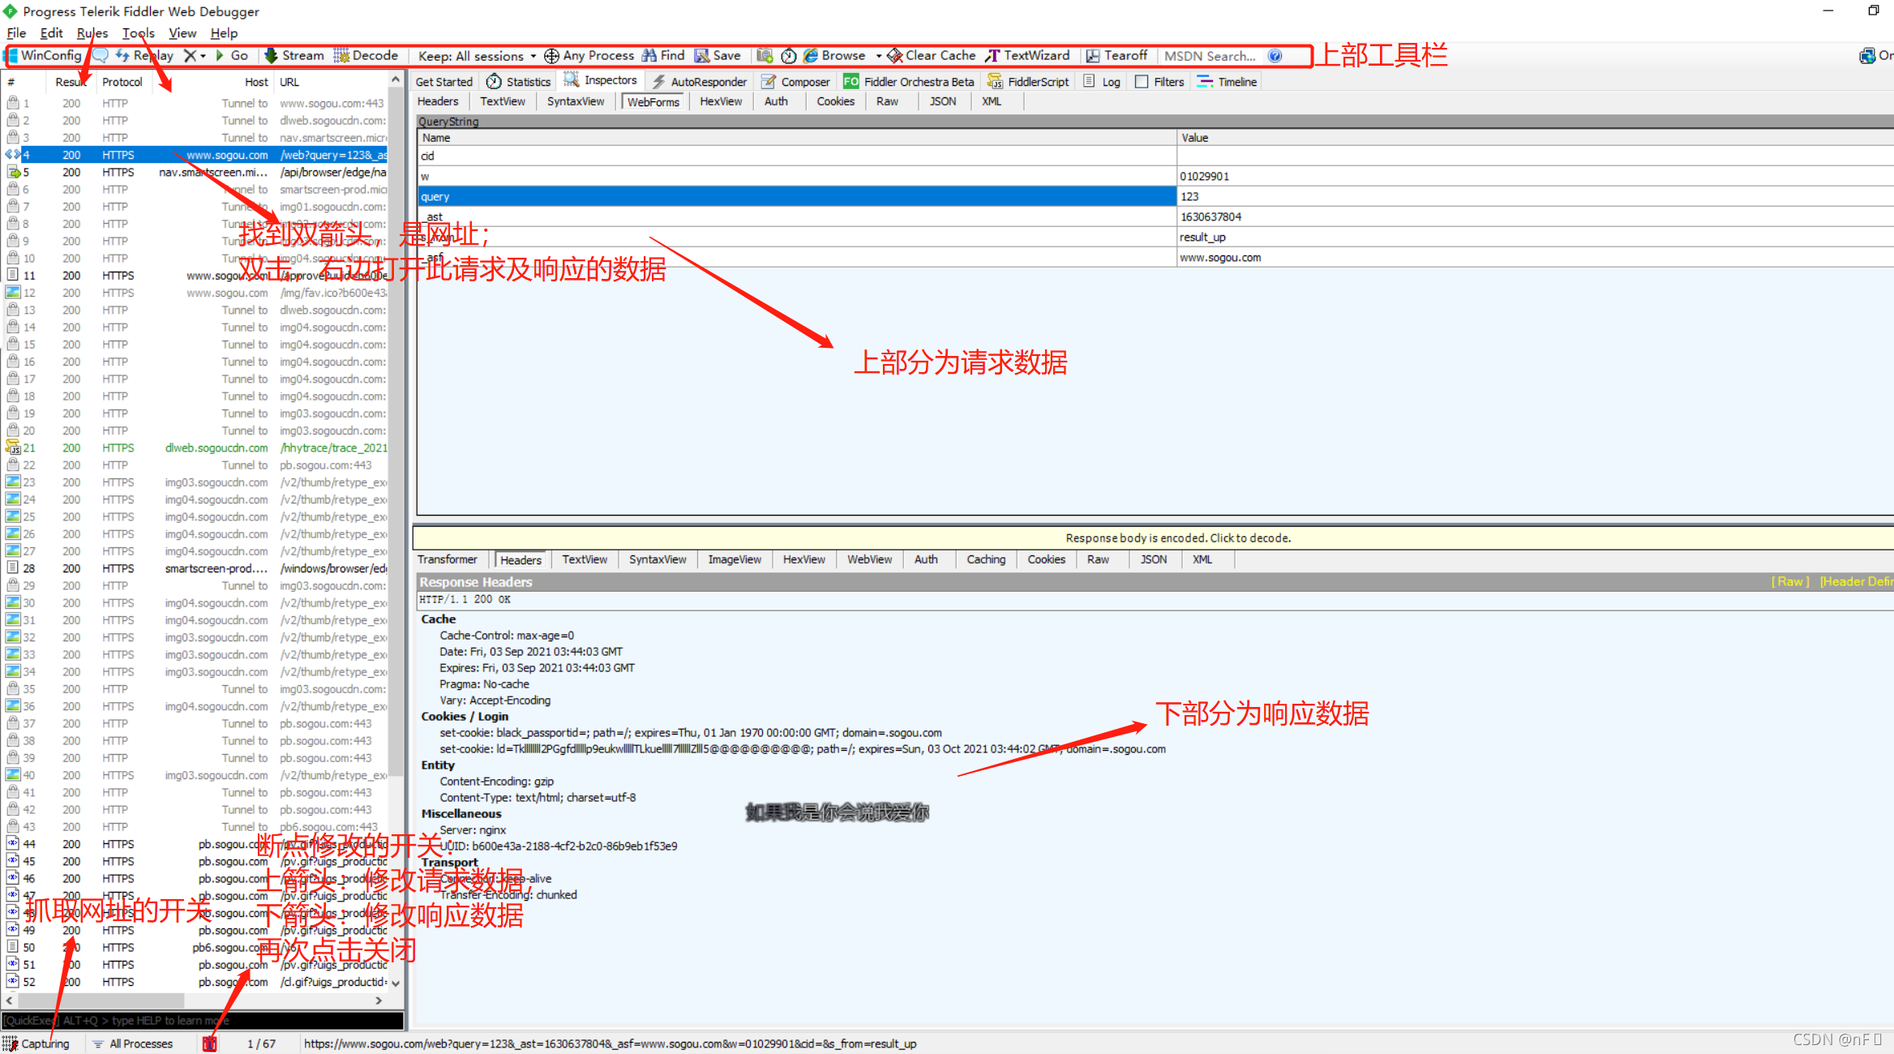Replay the selected session
The height and width of the screenshot is (1054, 1894).
pyautogui.click(x=145, y=55)
